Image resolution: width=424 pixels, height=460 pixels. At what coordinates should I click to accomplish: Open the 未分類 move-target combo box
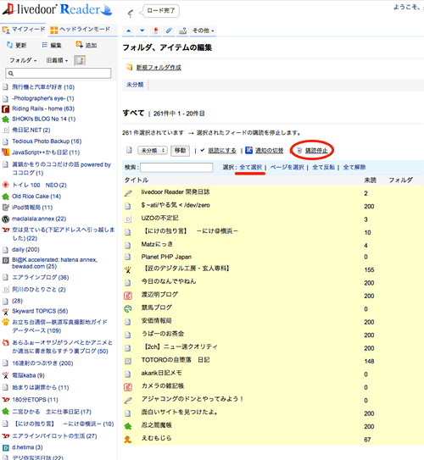(x=153, y=151)
